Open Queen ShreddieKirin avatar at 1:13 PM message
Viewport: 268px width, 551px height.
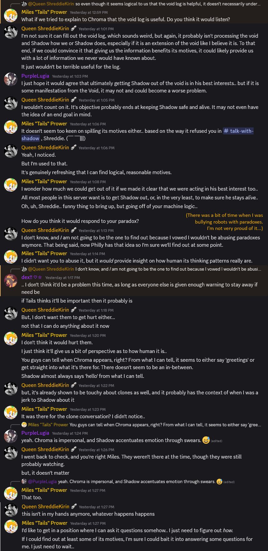(x=10, y=234)
